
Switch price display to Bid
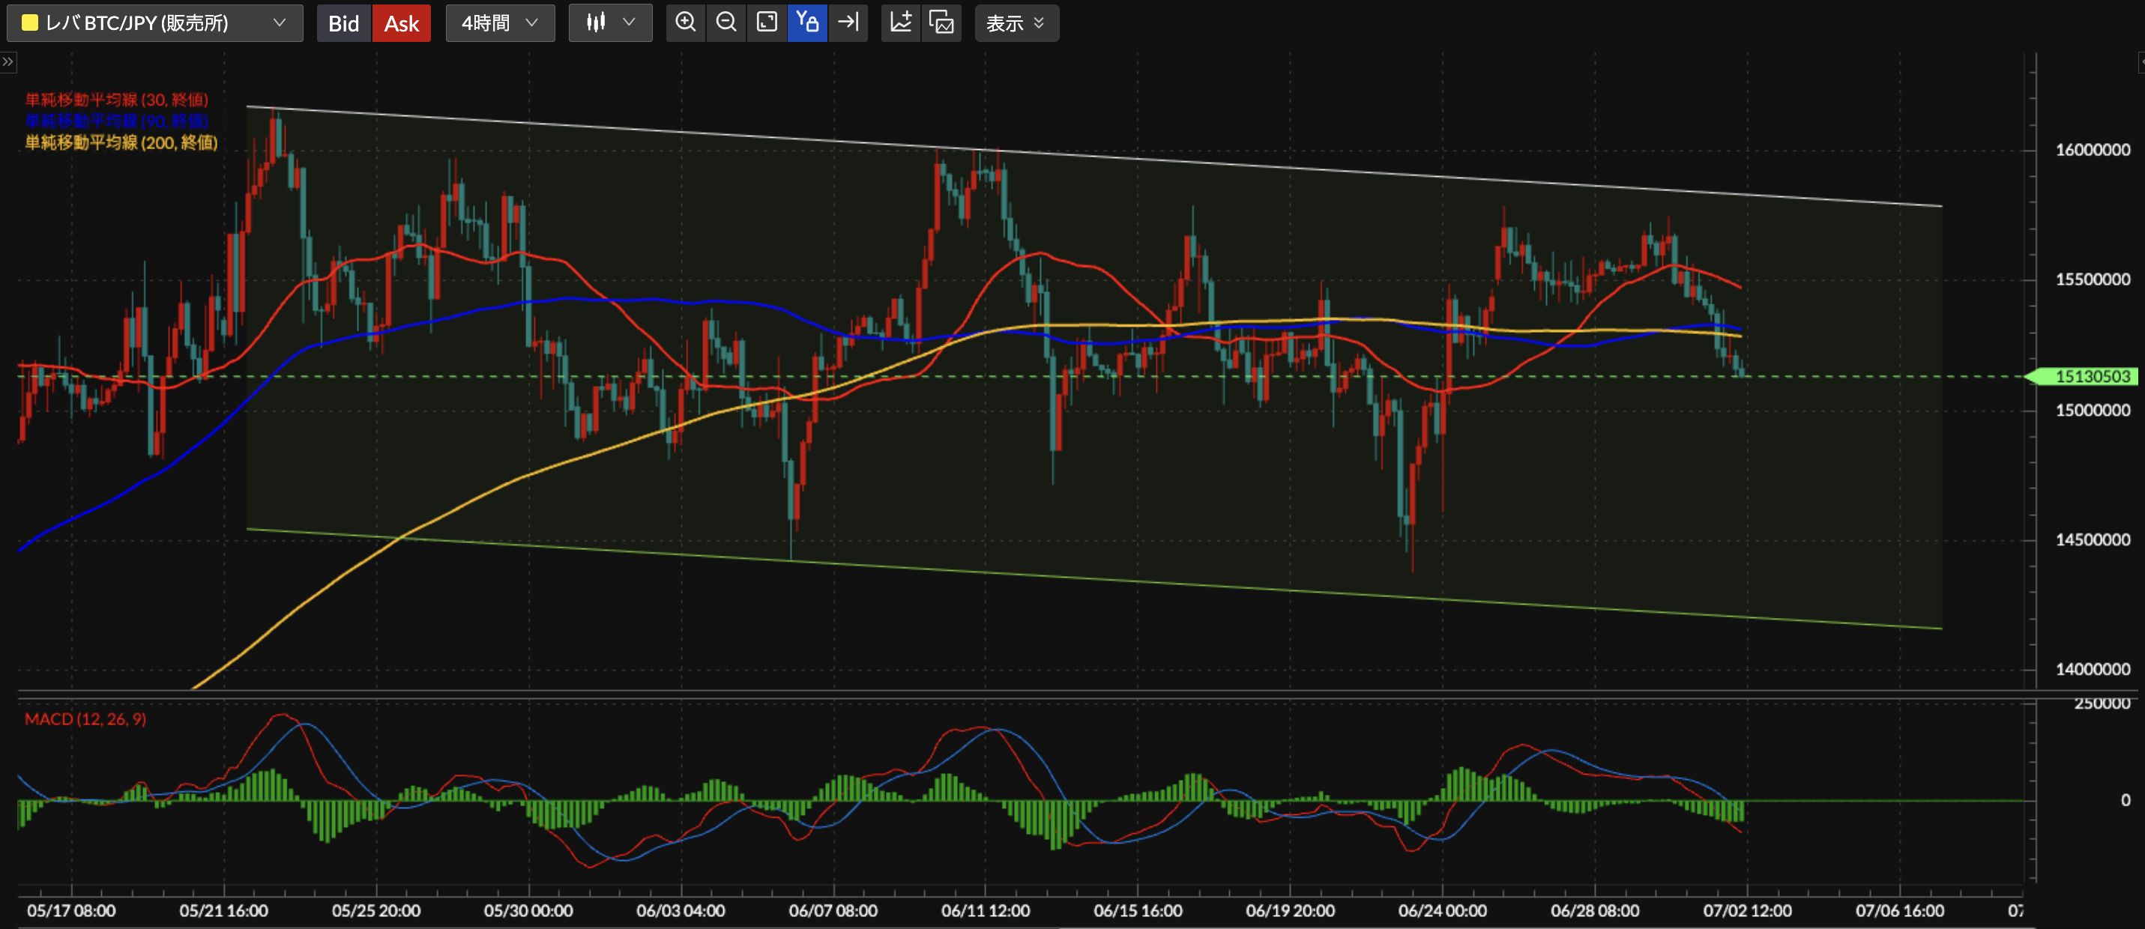tap(343, 22)
